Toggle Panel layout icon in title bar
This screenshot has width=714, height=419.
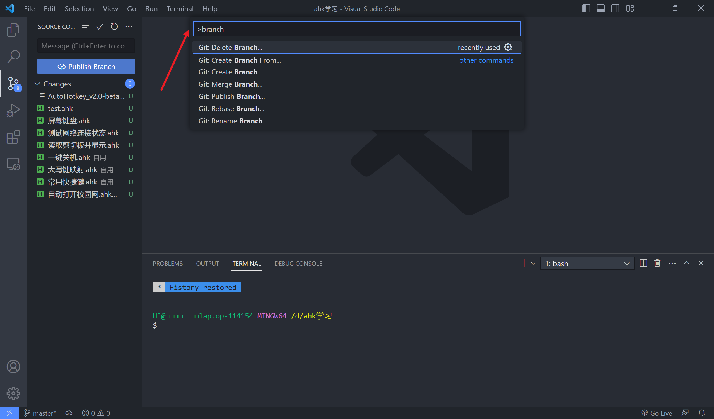click(601, 8)
